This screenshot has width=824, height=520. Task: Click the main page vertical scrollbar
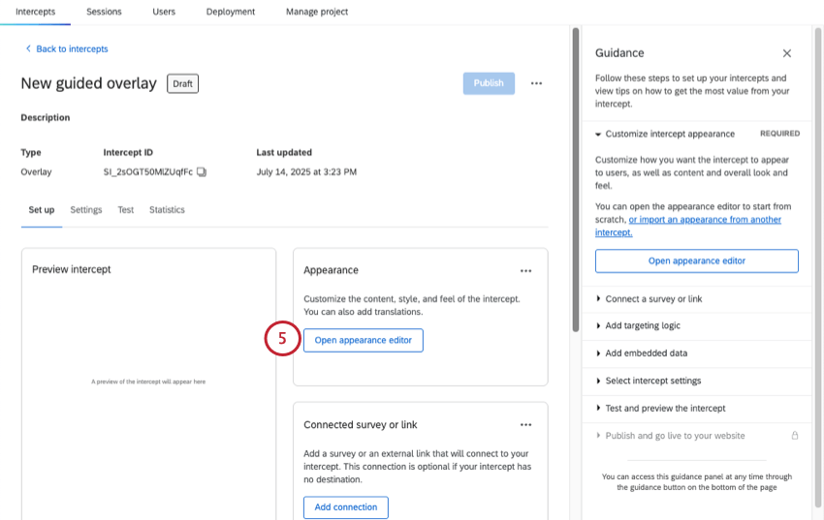click(x=576, y=180)
